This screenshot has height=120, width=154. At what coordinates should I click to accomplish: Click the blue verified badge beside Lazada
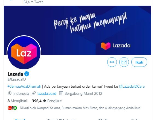tap(27, 74)
